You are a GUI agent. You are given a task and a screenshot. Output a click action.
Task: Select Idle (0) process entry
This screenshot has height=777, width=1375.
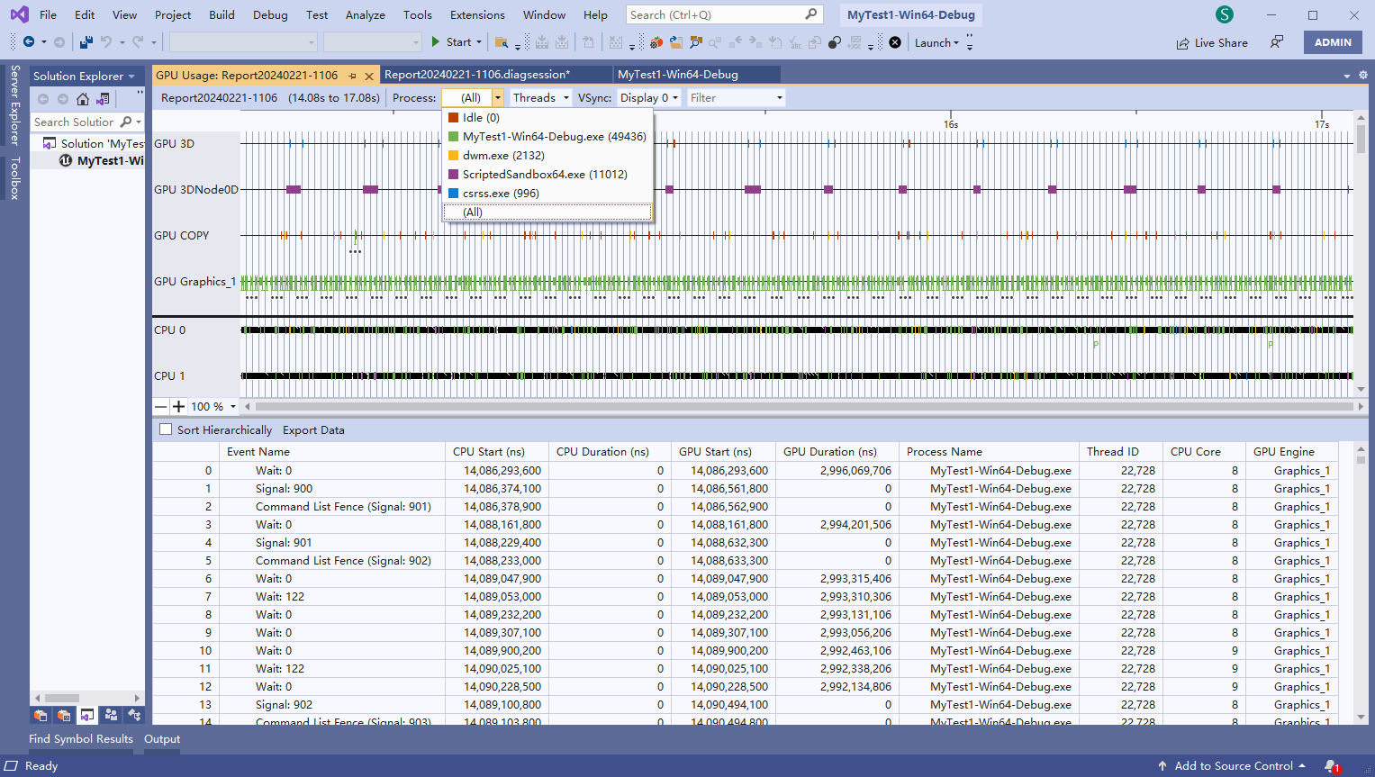[x=547, y=118]
